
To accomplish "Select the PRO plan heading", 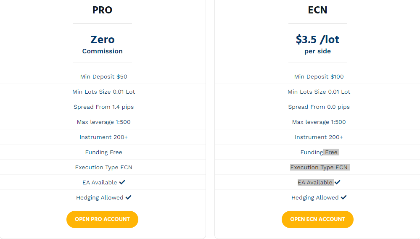I will [x=102, y=10].
